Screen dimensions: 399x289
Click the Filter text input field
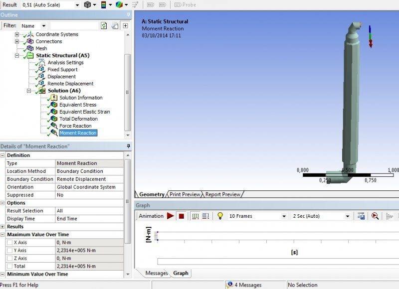pos(74,25)
